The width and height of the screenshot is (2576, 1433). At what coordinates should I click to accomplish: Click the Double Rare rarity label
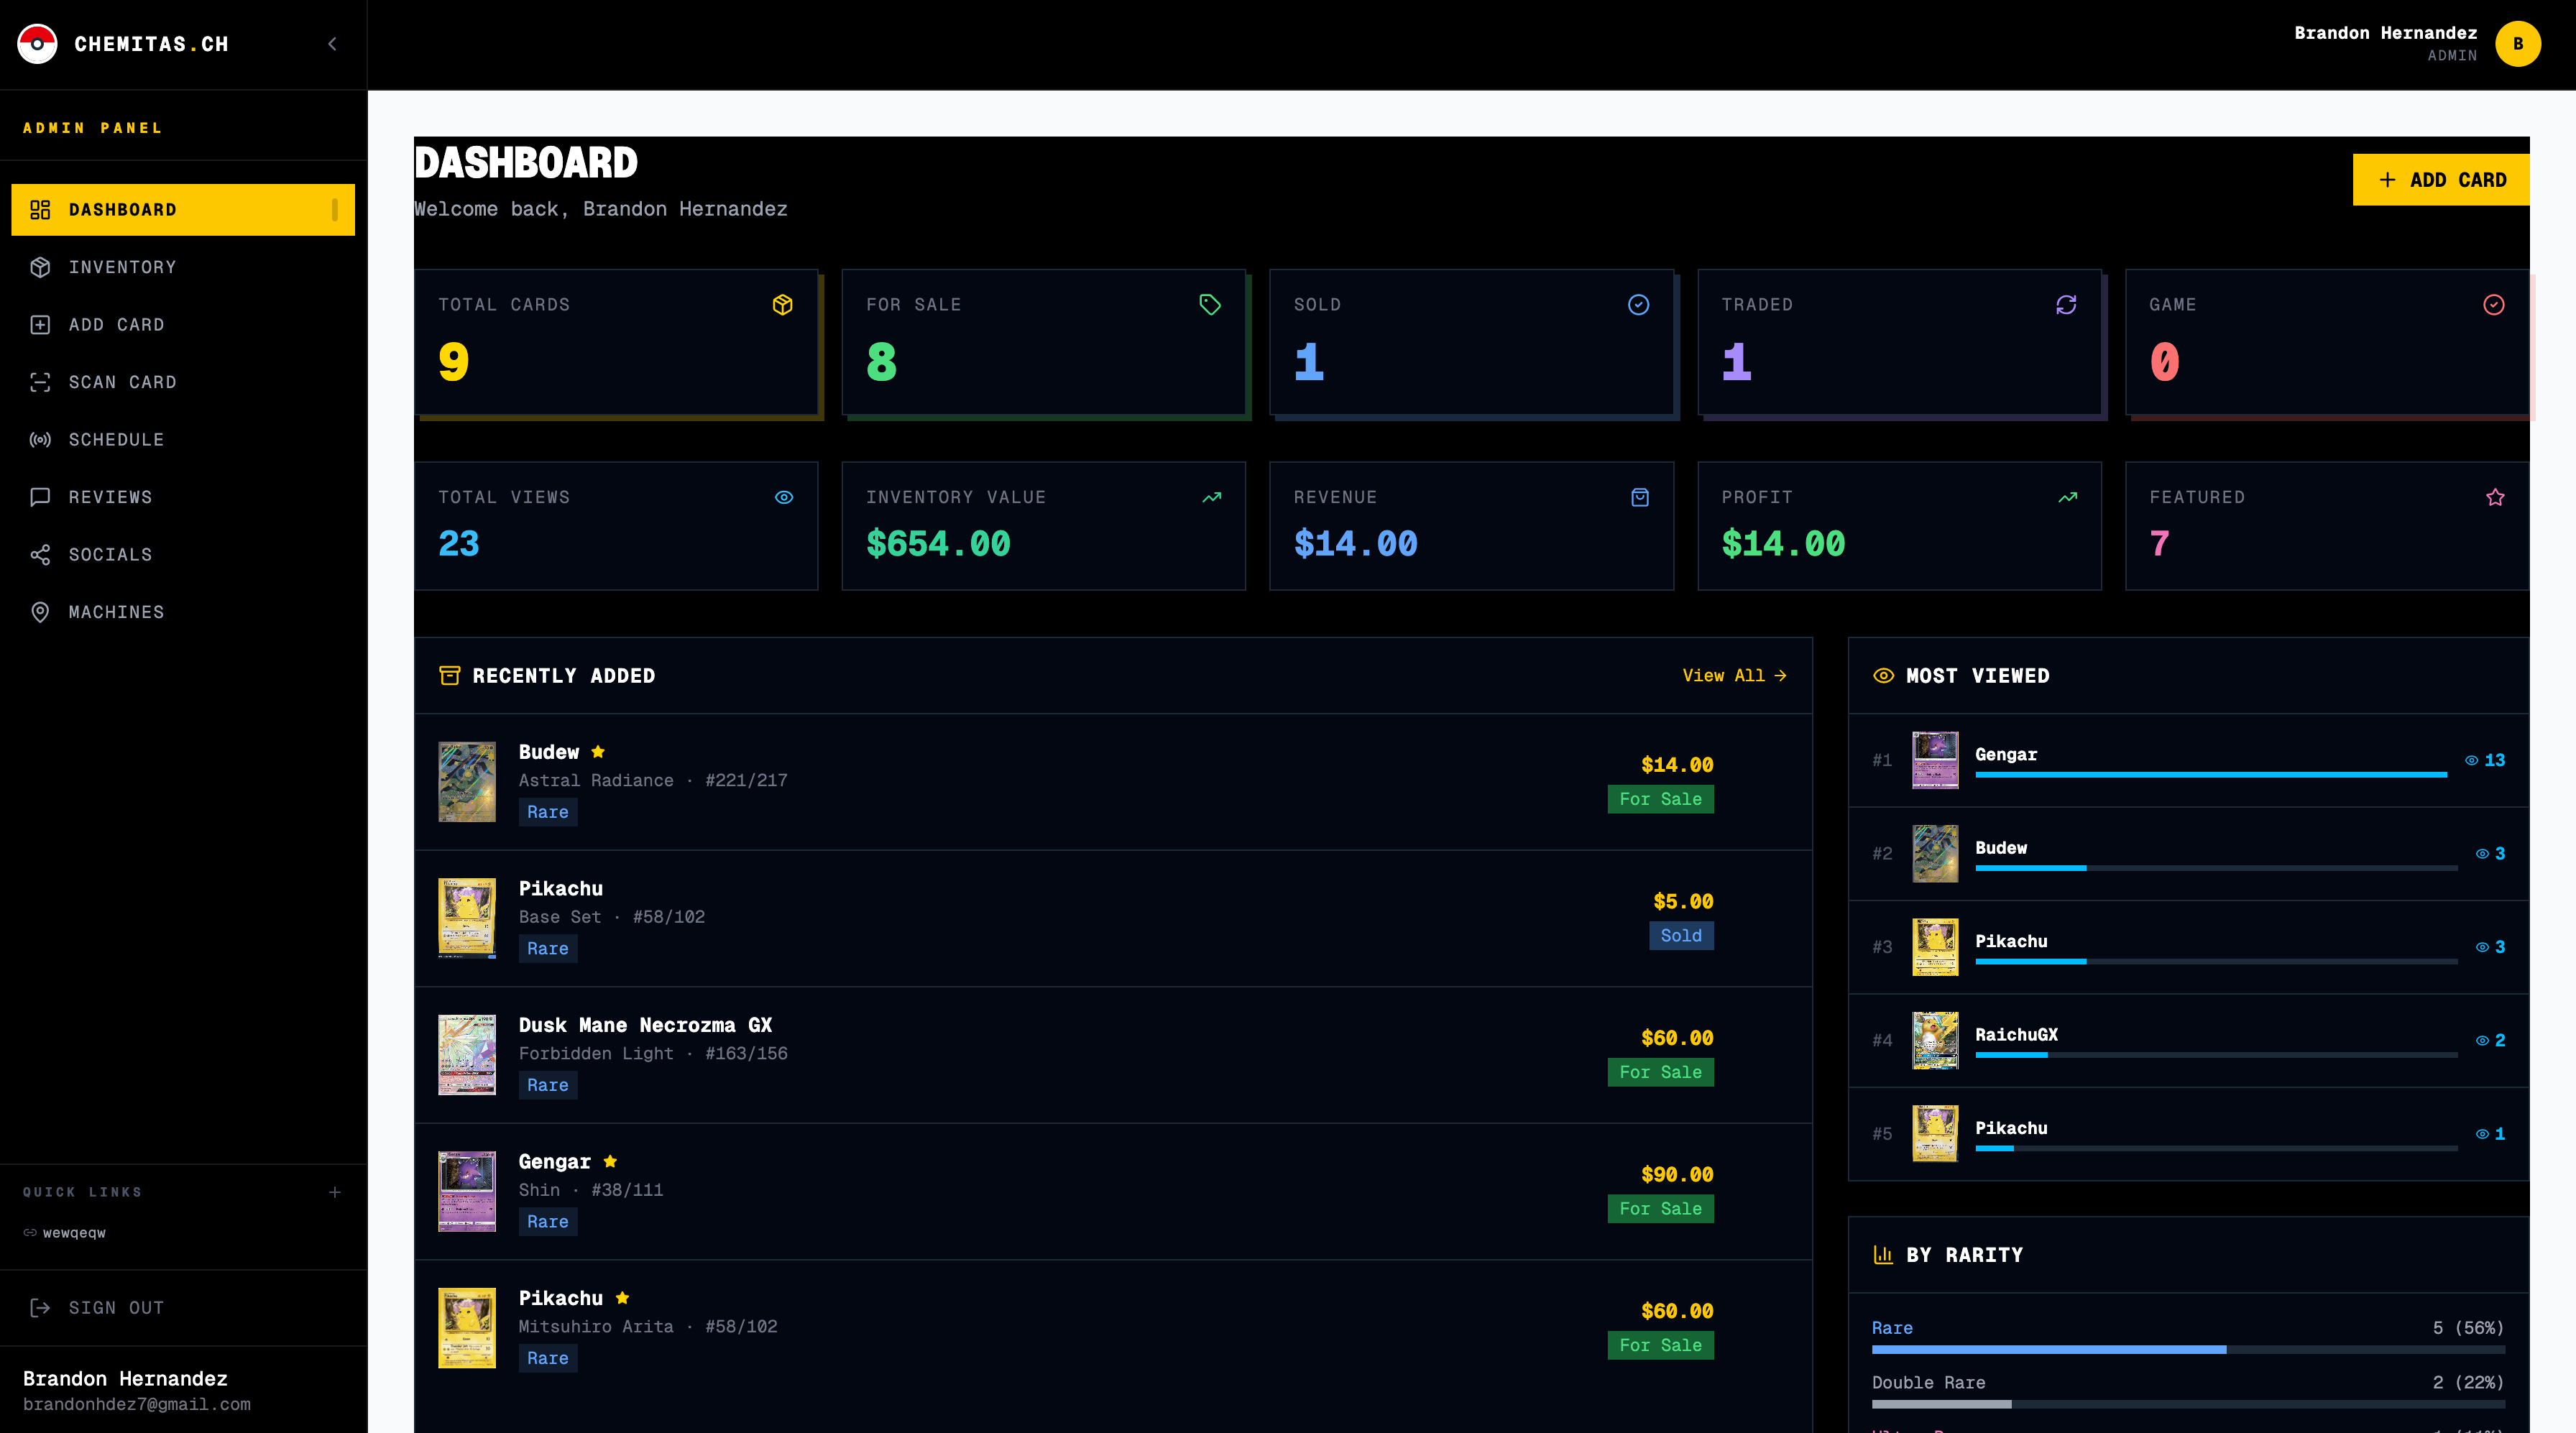(1929, 1383)
